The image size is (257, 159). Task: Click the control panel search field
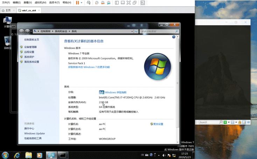[x=158, y=31]
